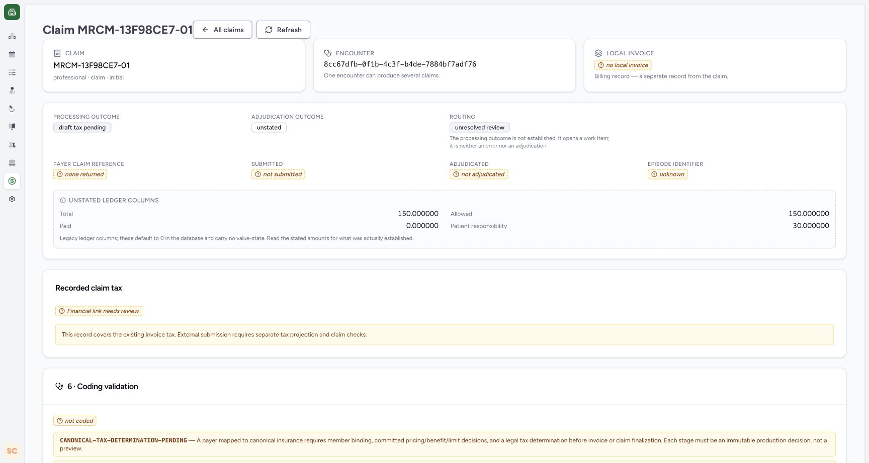Click the 'Recorded claim tax' heading
The width and height of the screenshot is (869, 463).
[89, 288]
